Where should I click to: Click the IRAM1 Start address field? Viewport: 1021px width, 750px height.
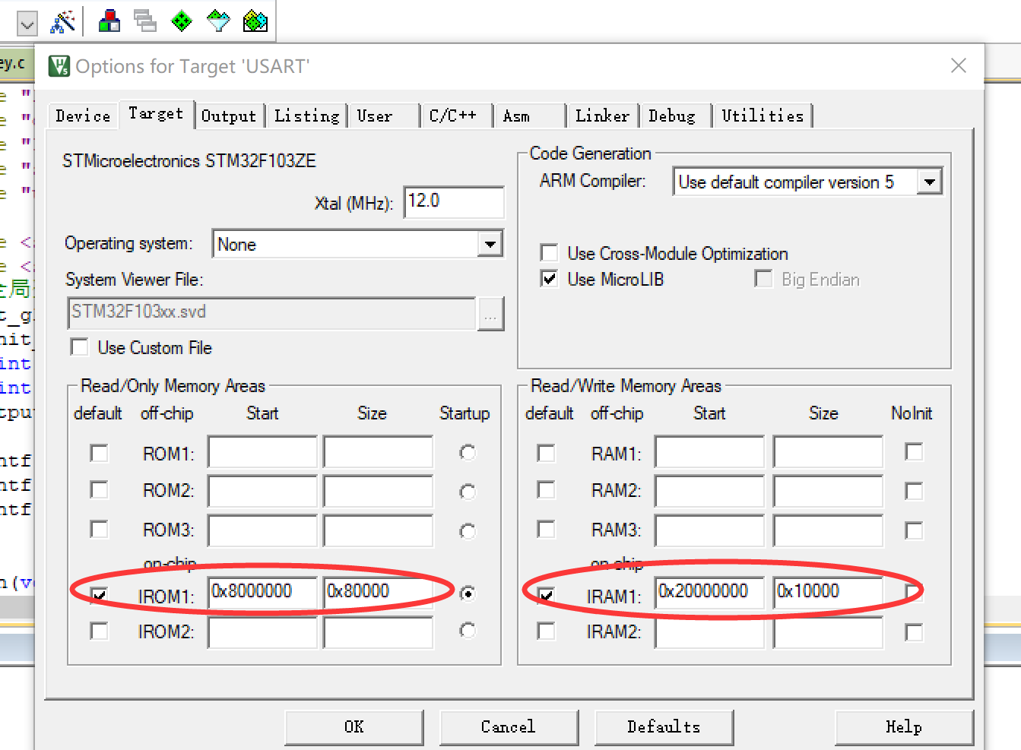709,593
